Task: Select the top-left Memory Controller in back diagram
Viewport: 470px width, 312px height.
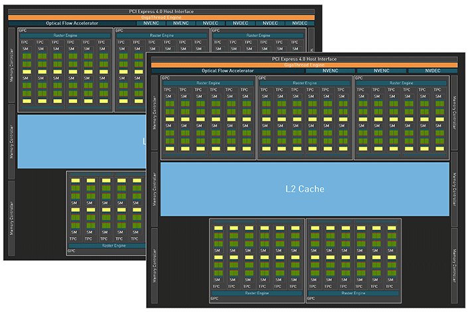Action: pyautogui.click(x=12, y=65)
